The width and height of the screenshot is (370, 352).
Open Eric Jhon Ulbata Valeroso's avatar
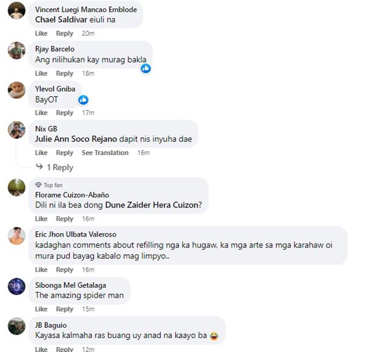[17, 236]
